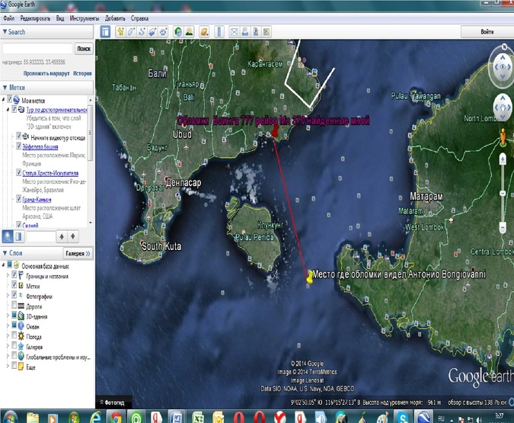Hide the sidebar using the toolbar panel icon
This screenshot has height=423, width=514.
tap(106, 31)
